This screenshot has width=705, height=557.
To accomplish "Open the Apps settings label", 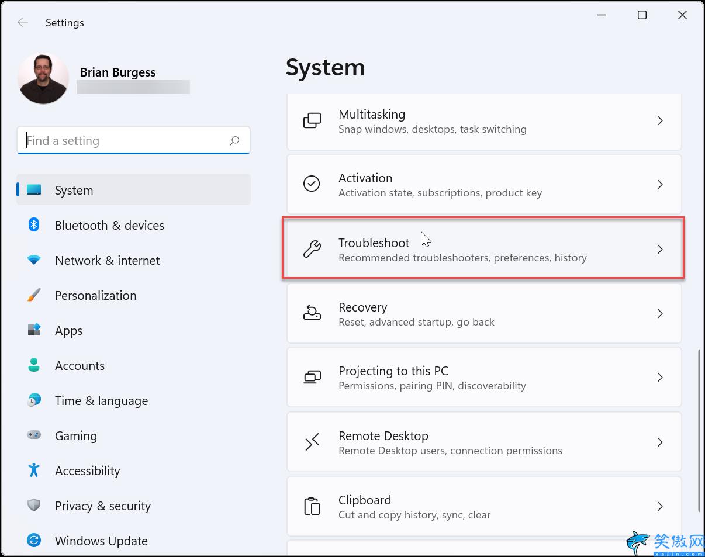I will (x=68, y=331).
